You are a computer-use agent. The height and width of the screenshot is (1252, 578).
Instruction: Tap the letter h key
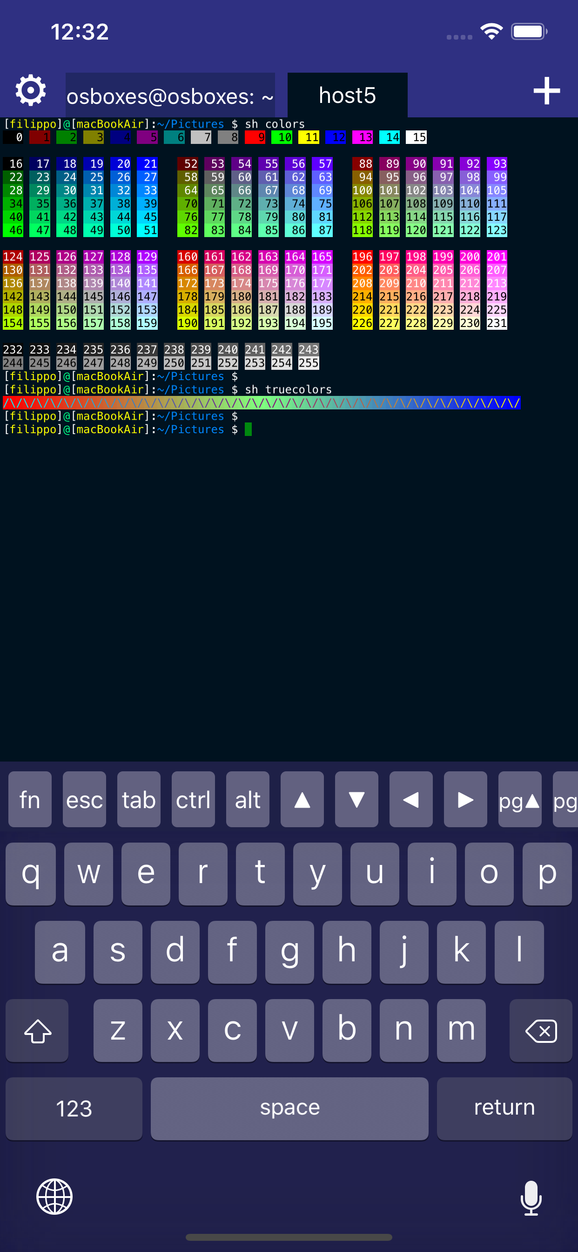pos(347,952)
